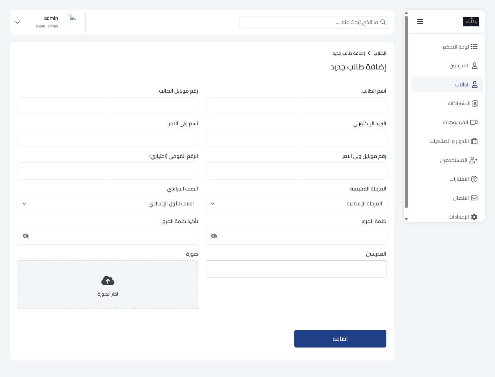Open الاشتراكات subscriptions section

coord(476,103)
